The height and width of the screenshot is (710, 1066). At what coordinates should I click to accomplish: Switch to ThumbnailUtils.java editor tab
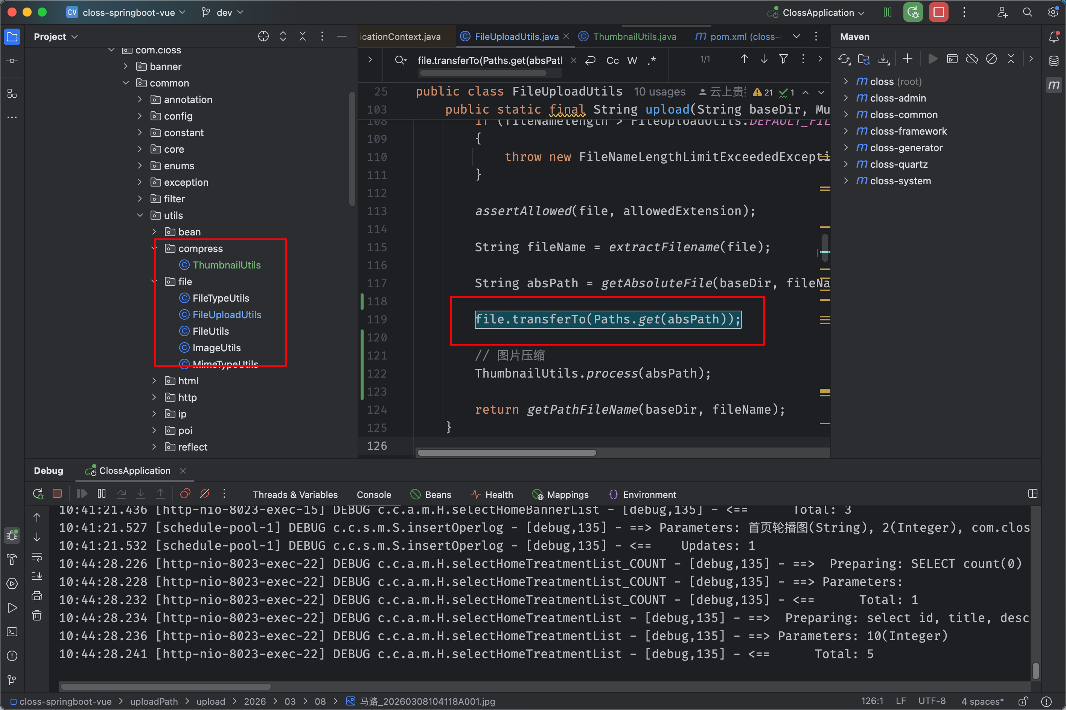(x=634, y=37)
